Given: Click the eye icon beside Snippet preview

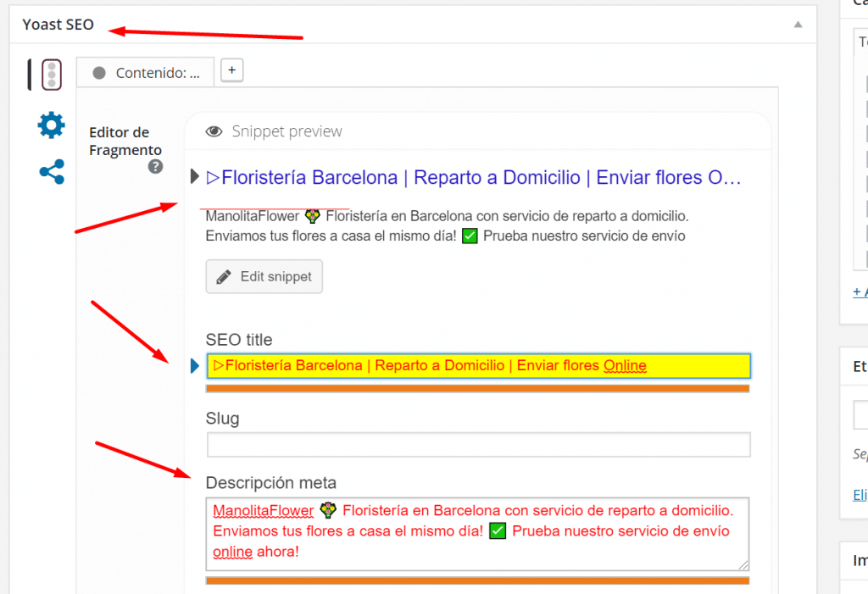Looking at the screenshot, I should tap(214, 131).
